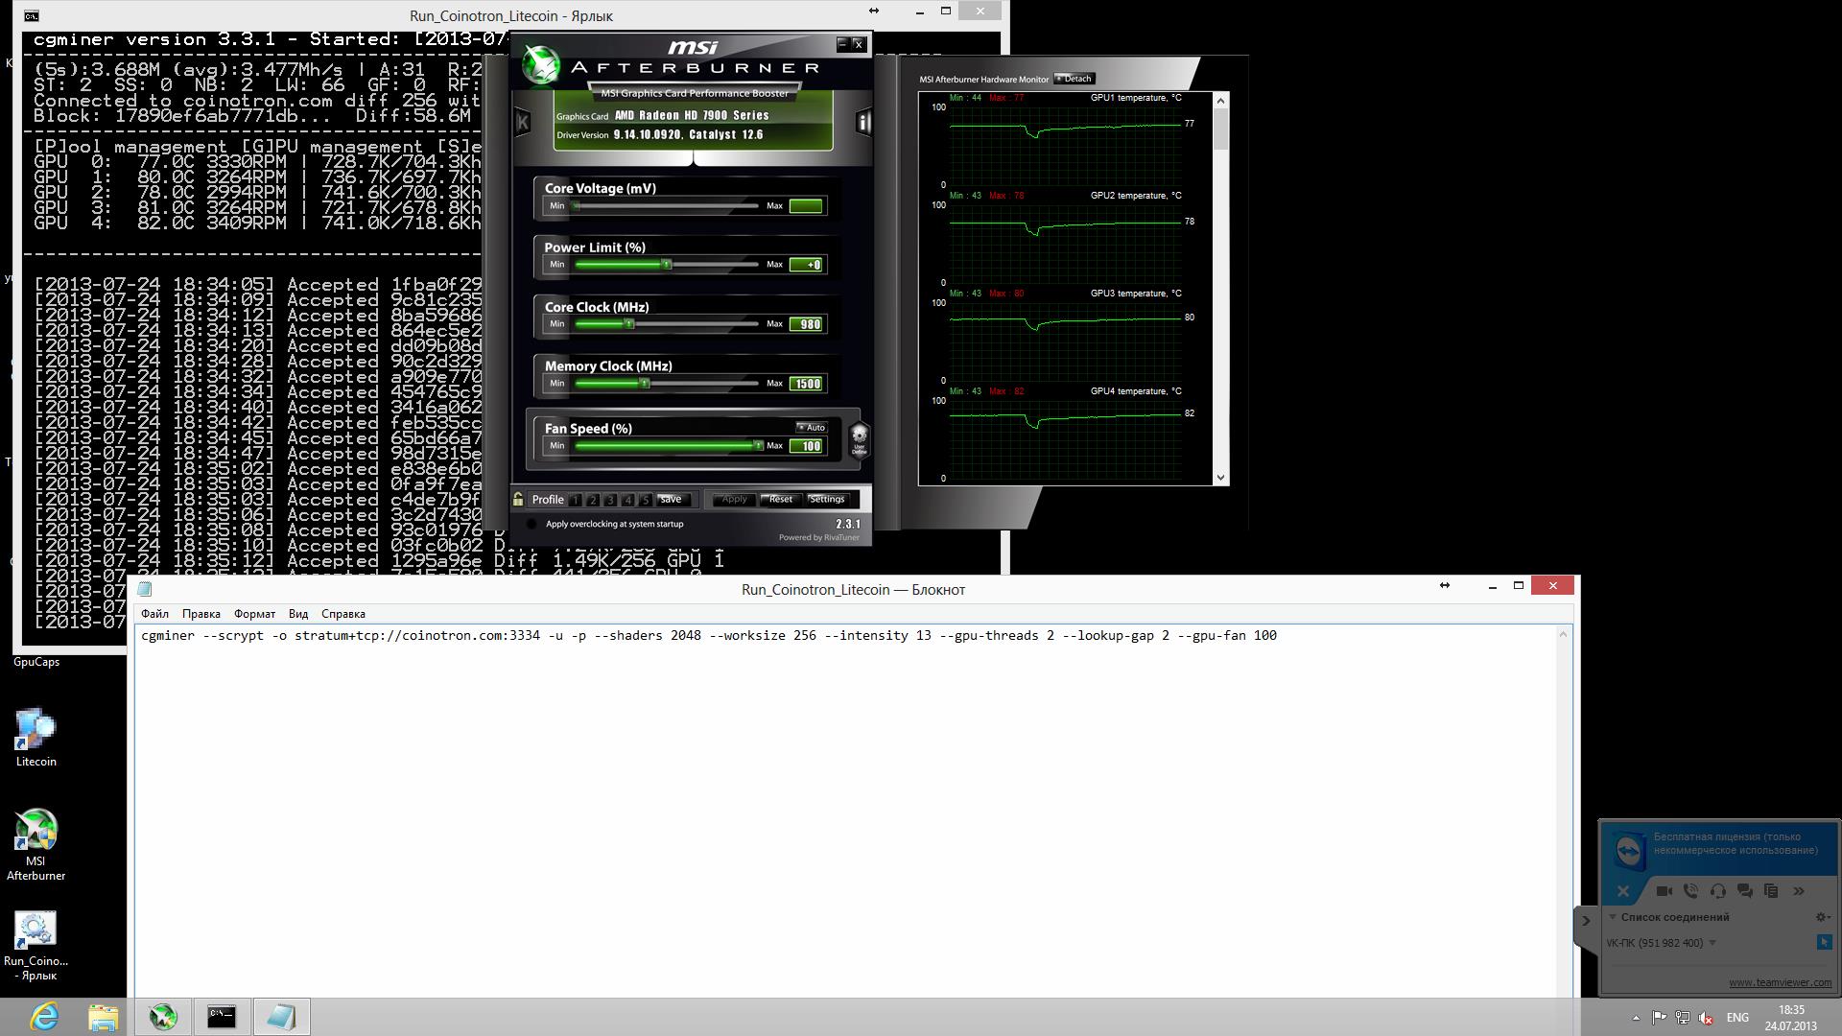Viewport: 1842px width, 1036px height.
Task: Launch the MSI Afterburner desktop shortcut
Action: tap(35, 845)
